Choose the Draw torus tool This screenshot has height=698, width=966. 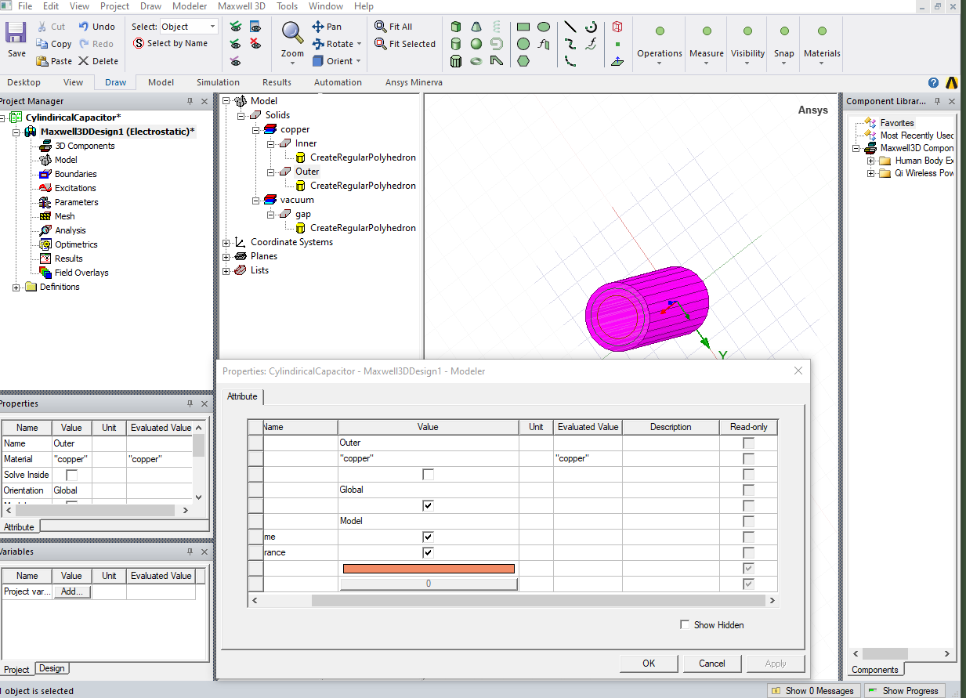pos(476,61)
